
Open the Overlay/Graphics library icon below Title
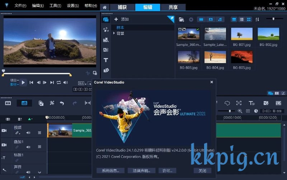[106, 70]
